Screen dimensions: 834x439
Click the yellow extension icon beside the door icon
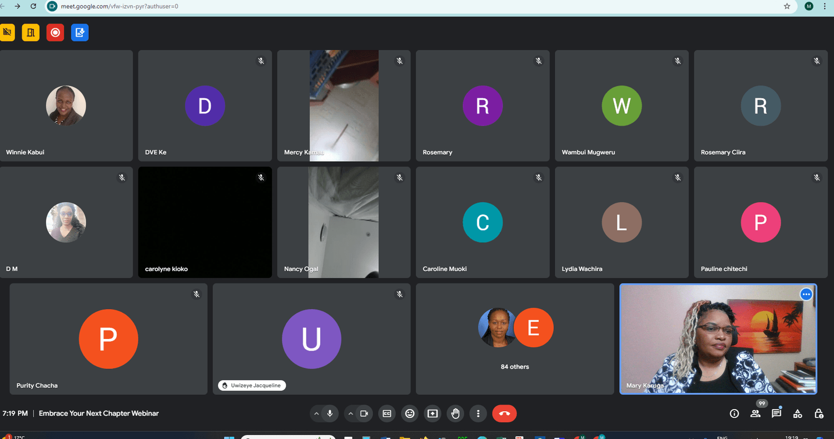pos(7,32)
